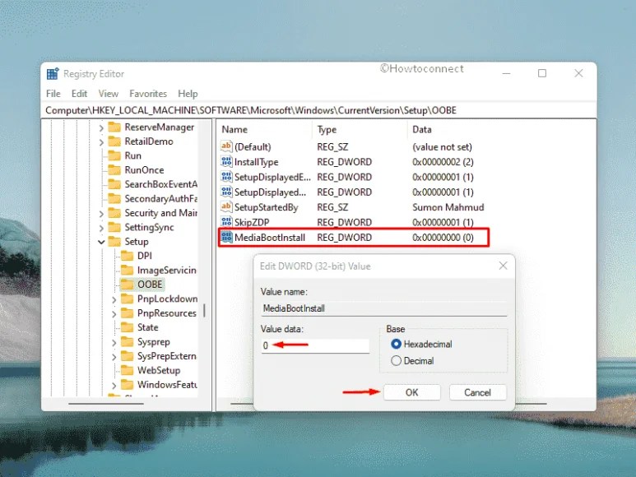Collapse the Setup key
Viewport: 636px width, 477px height.
click(x=101, y=242)
